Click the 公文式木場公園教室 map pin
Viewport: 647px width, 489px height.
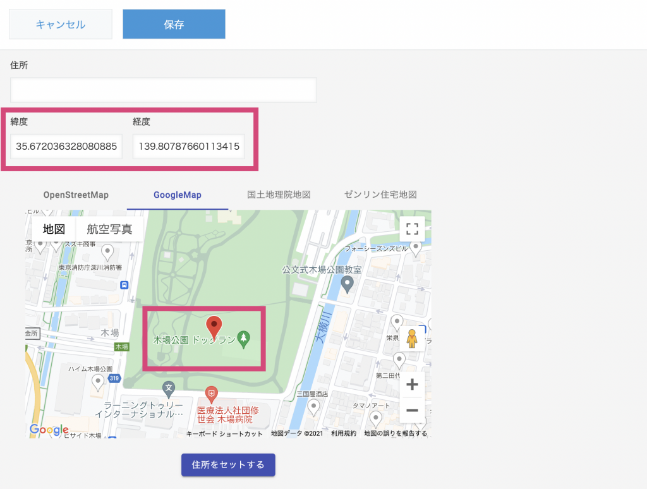tap(347, 284)
